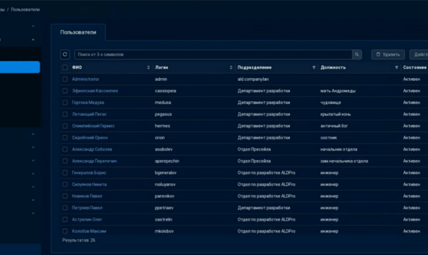Open the Александр Соболев user link
This screenshot has width=428, height=255.
[x=92, y=149]
